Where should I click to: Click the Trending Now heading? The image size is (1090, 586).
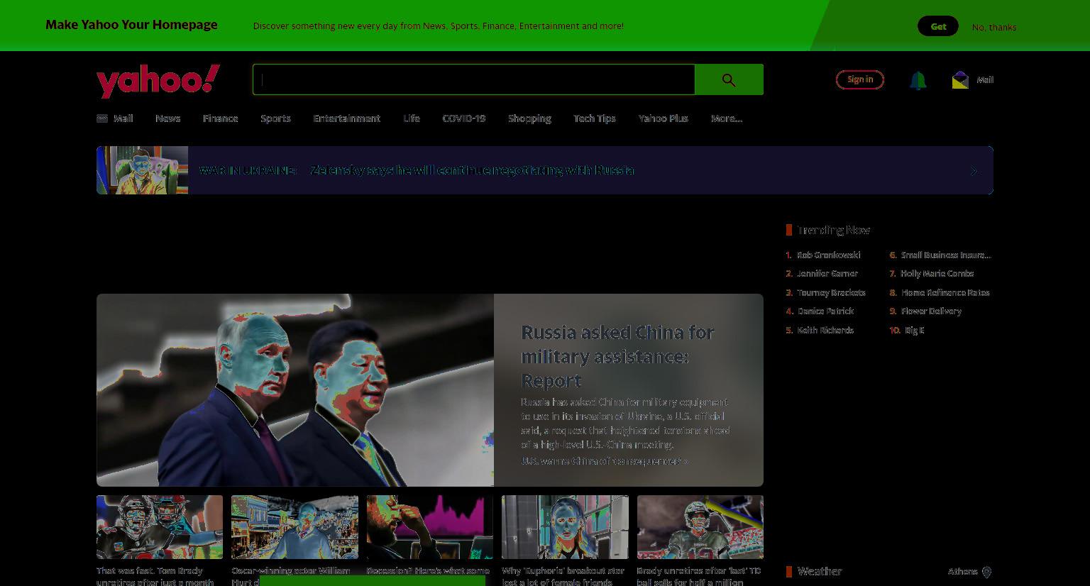click(x=833, y=230)
